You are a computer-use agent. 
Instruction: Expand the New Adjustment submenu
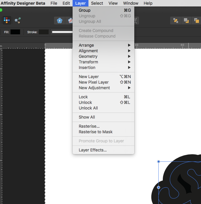click(x=103, y=88)
